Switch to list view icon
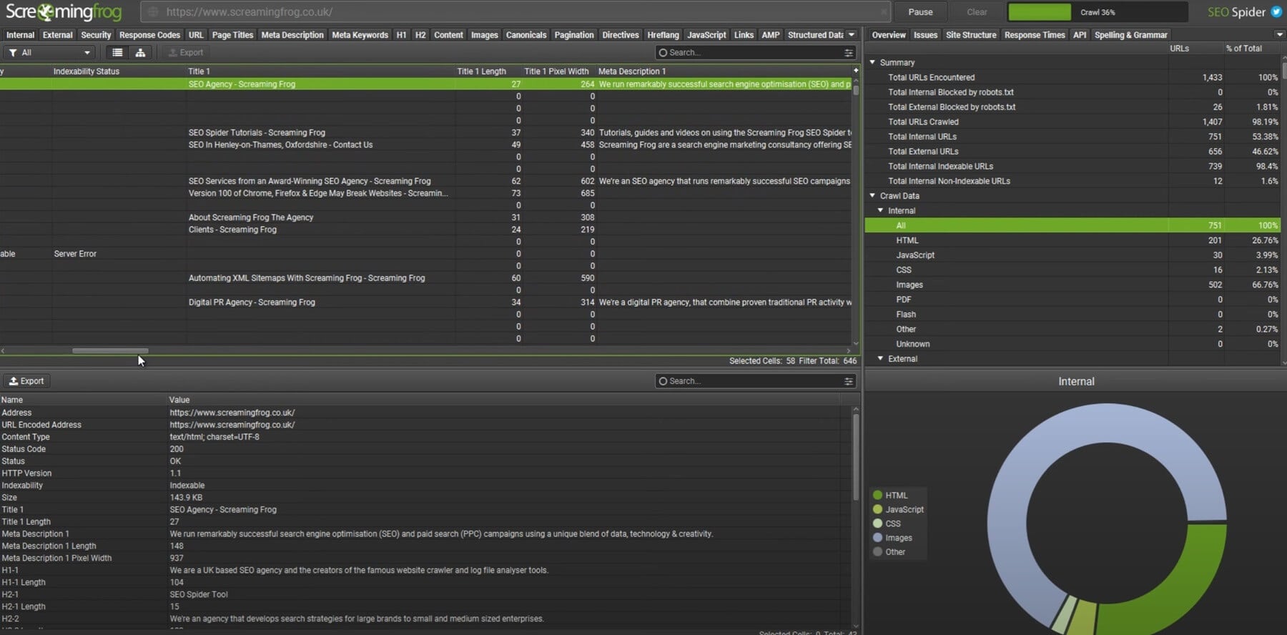Screen dimensions: 1287x635 pos(117,52)
